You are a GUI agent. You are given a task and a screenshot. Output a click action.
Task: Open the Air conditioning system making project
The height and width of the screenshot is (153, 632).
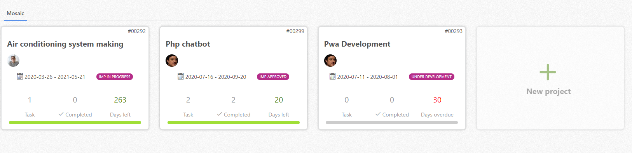coord(65,44)
